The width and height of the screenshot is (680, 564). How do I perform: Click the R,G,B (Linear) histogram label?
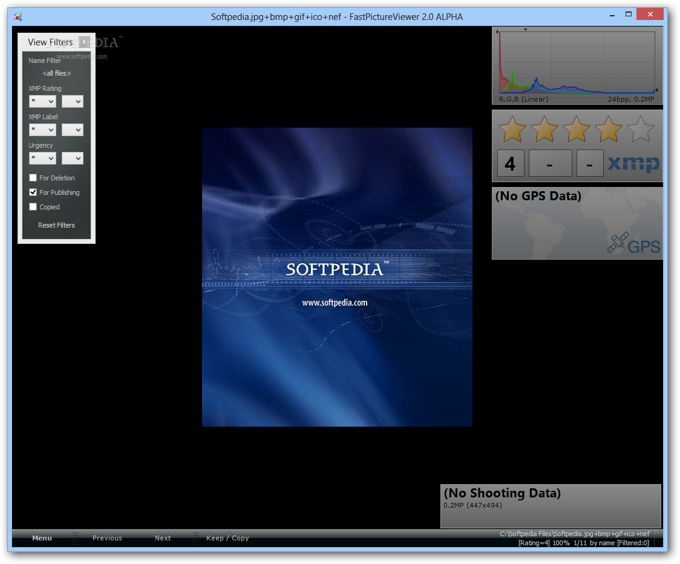pos(523,99)
